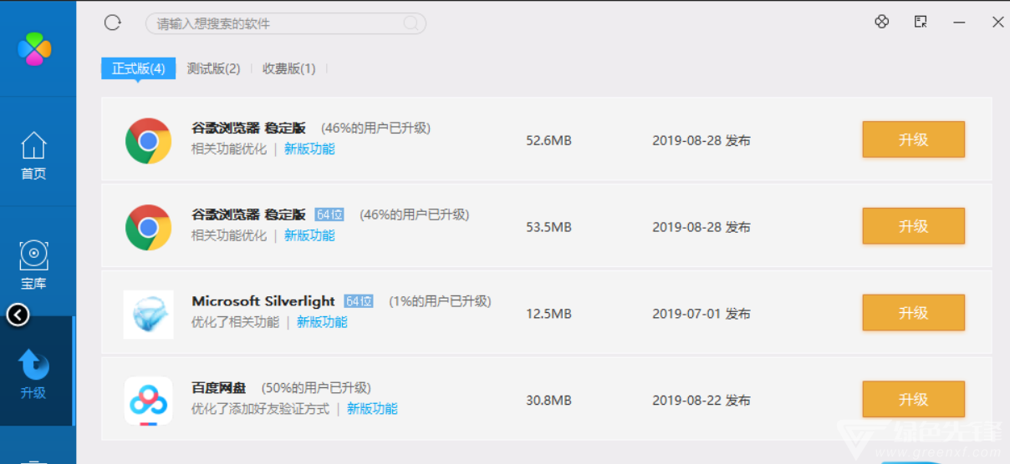This screenshot has height=464, width=1010.
Task: Open 新版功能 link for 52.6MB Chrome
Action: (x=309, y=149)
